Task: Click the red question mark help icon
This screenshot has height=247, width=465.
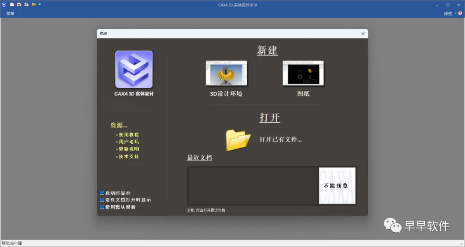Action: tap(460, 13)
